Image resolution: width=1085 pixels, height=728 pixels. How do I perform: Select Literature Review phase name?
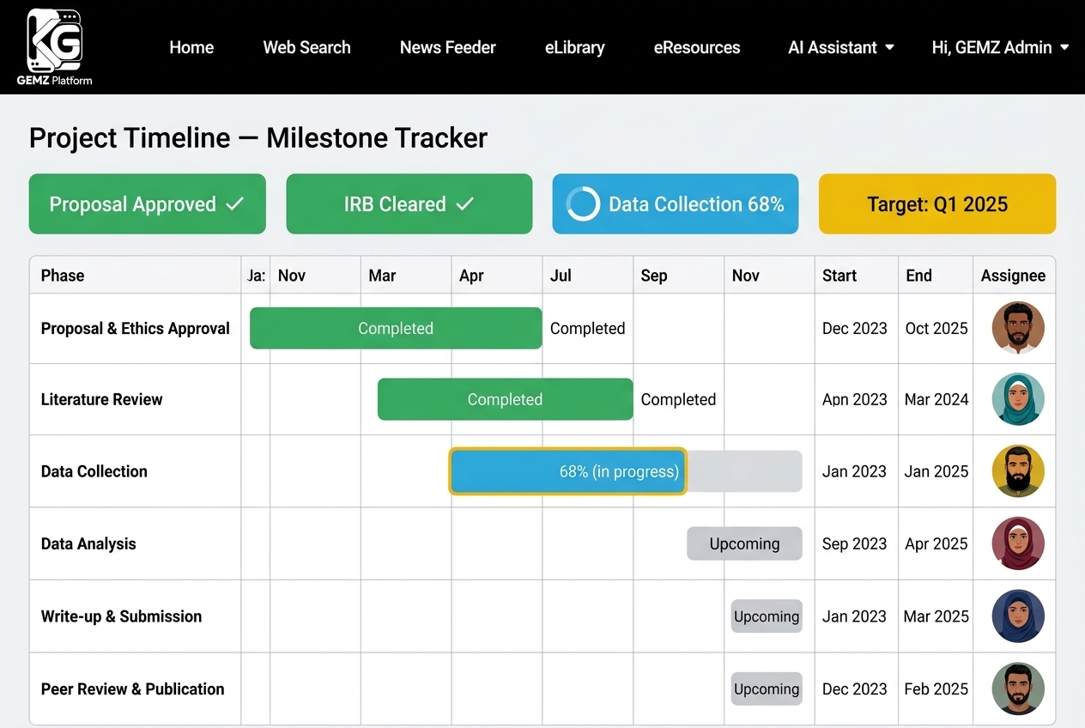pyautogui.click(x=101, y=399)
